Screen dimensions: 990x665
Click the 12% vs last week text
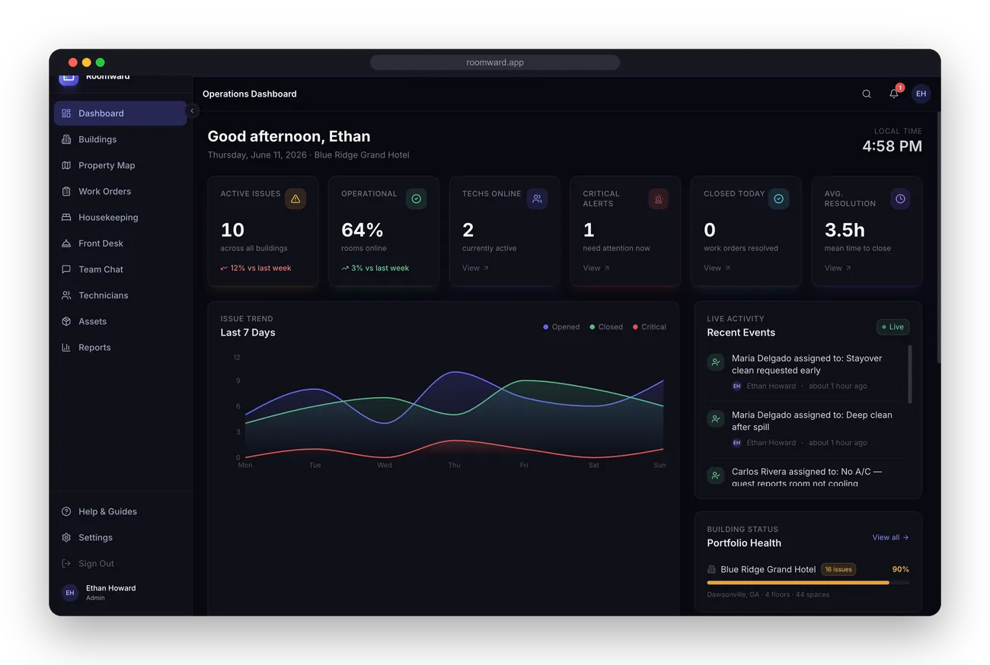(x=260, y=268)
